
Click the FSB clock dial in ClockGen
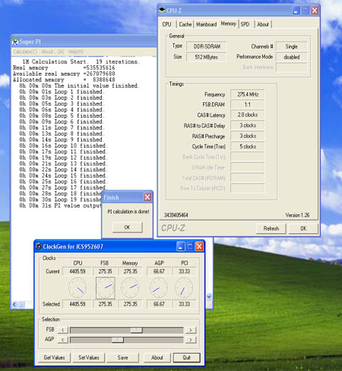(x=105, y=288)
